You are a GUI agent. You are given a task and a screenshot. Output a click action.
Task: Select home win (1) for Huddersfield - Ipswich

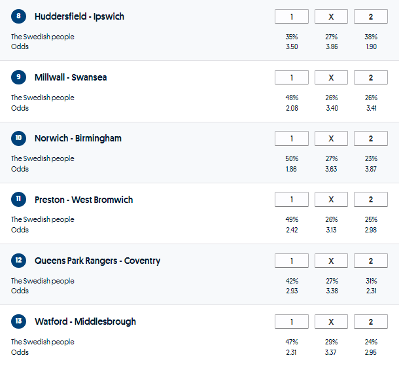pos(292,16)
